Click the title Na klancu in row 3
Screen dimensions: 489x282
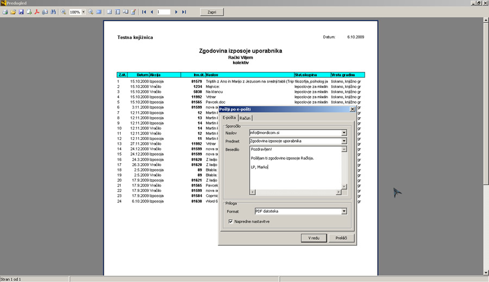pyautogui.click(x=214, y=92)
